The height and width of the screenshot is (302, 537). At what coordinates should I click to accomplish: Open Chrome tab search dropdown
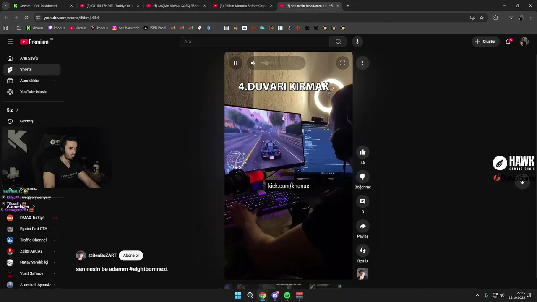coord(5,6)
